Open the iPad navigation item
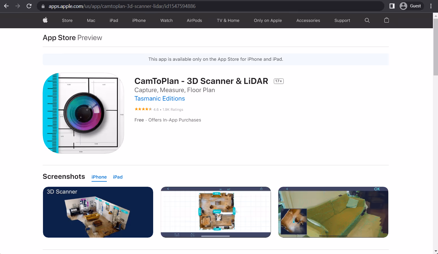The width and height of the screenshot is (438, 254). coord(114,20)
